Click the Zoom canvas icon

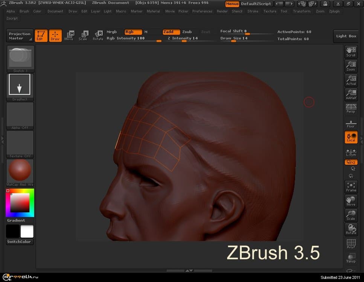point(351,66)
